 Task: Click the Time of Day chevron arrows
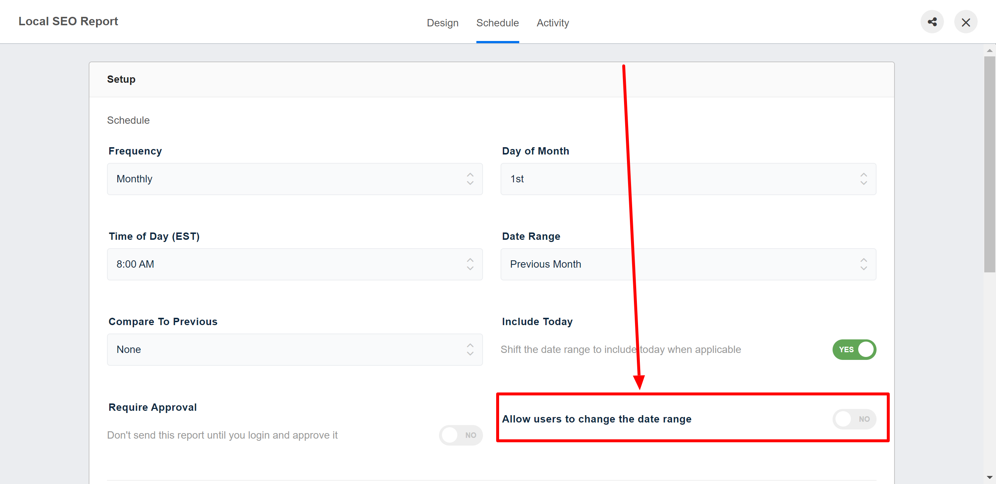pos(470,264)
